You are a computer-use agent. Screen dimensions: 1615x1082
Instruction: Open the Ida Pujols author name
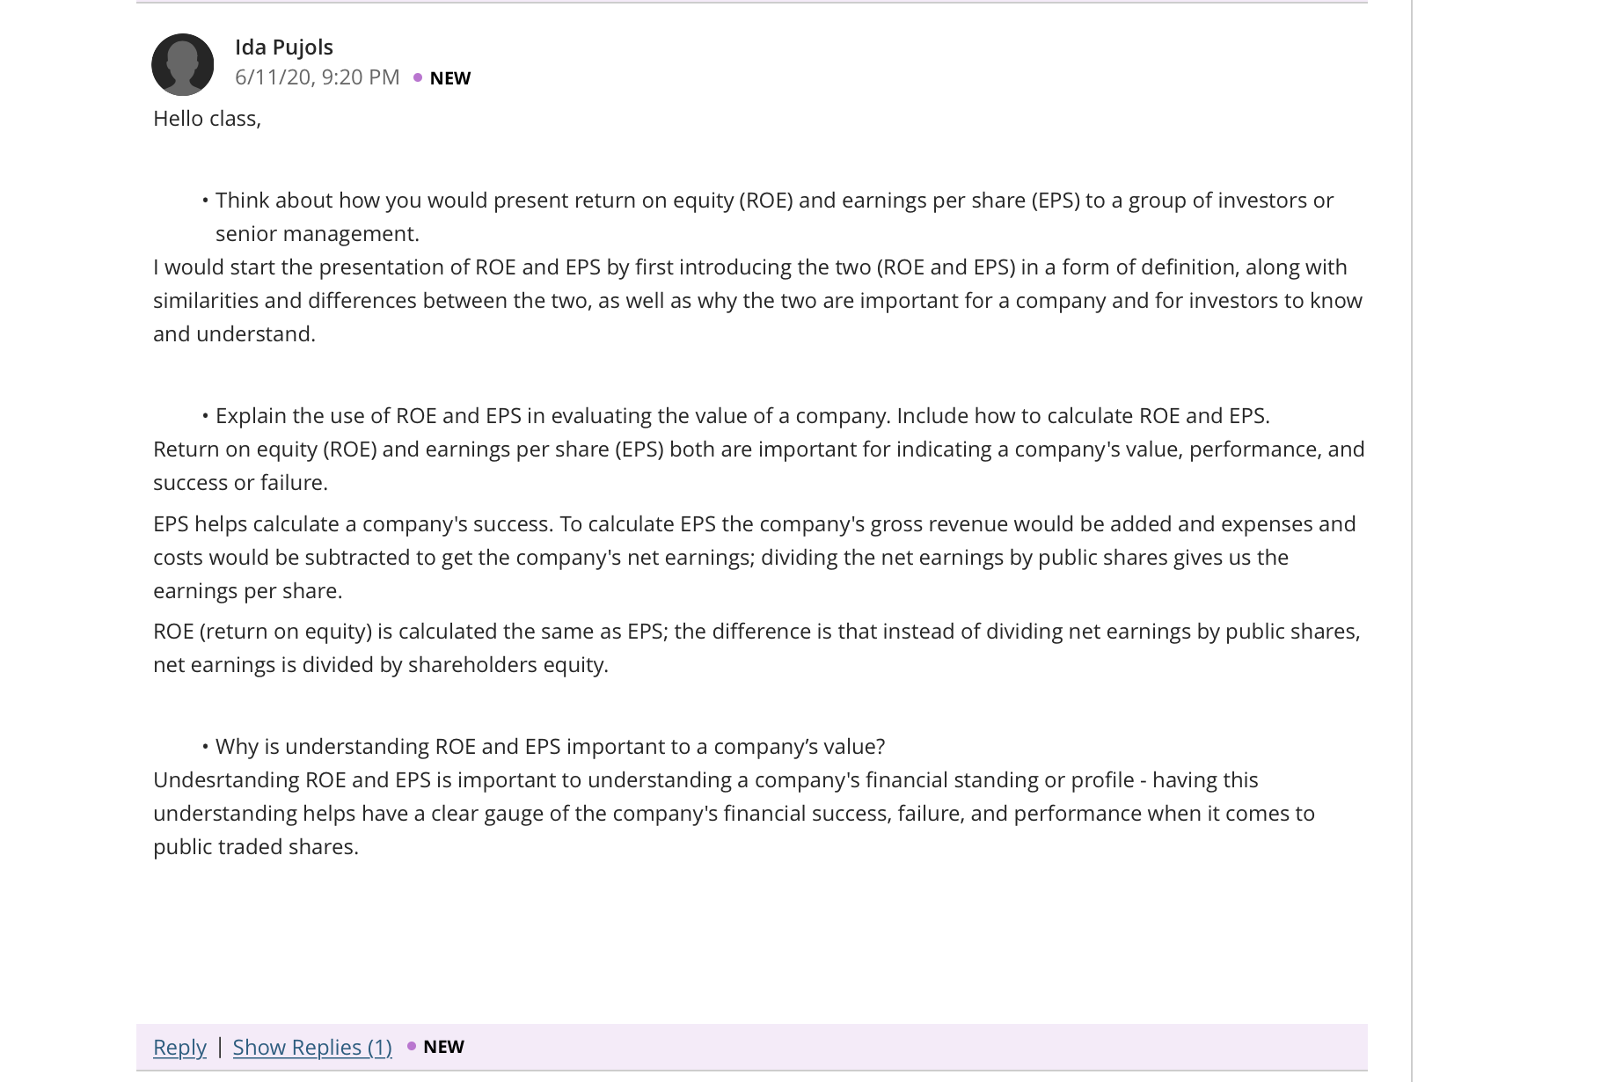(284, 47)
